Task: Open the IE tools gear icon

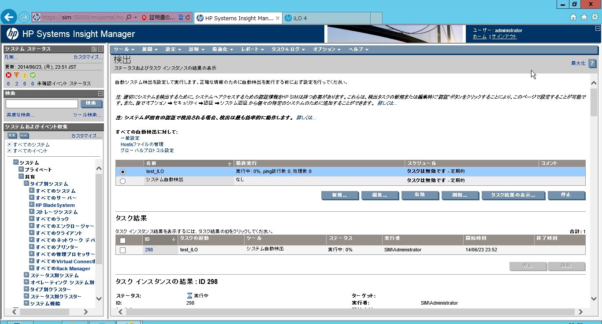Action: [595, 17]
